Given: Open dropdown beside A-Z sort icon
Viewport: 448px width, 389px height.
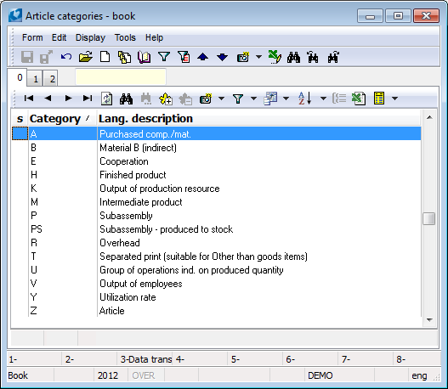Looking at the screenshot, I should (323, 99).
